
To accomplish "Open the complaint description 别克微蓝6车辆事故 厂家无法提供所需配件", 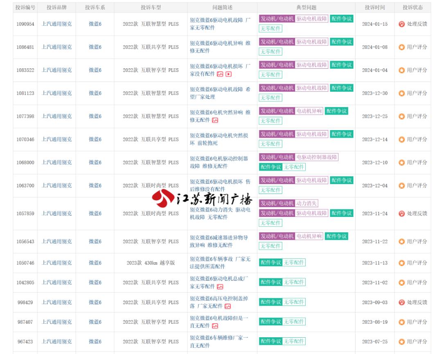I will tap(220, 263).
